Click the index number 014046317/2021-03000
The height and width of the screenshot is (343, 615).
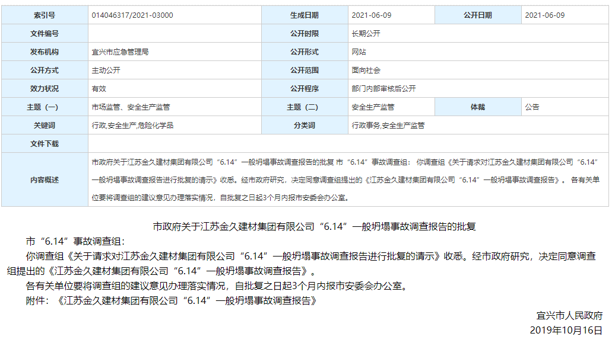click(x=132, y=15)
